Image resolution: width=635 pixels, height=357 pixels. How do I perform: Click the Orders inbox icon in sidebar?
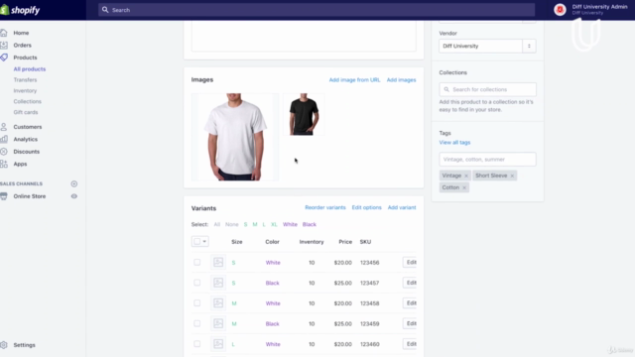point(4,45)
